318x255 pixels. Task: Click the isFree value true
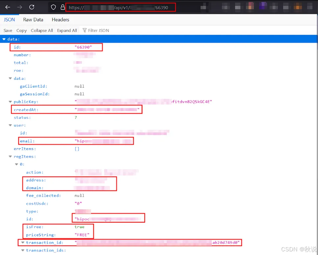tap(79, 227)
